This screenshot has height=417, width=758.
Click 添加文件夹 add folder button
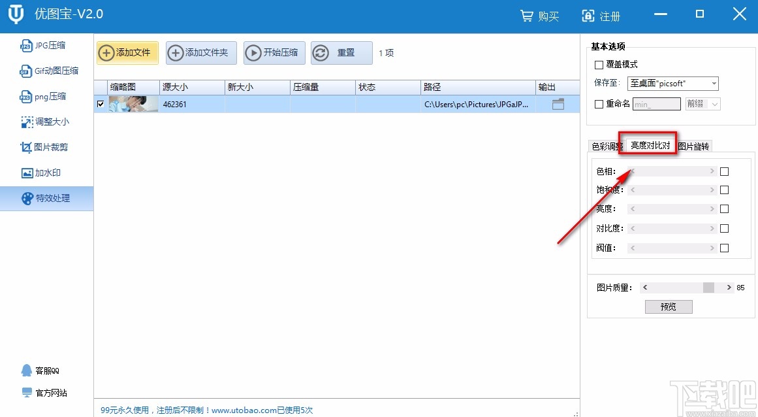coord(201,53)
